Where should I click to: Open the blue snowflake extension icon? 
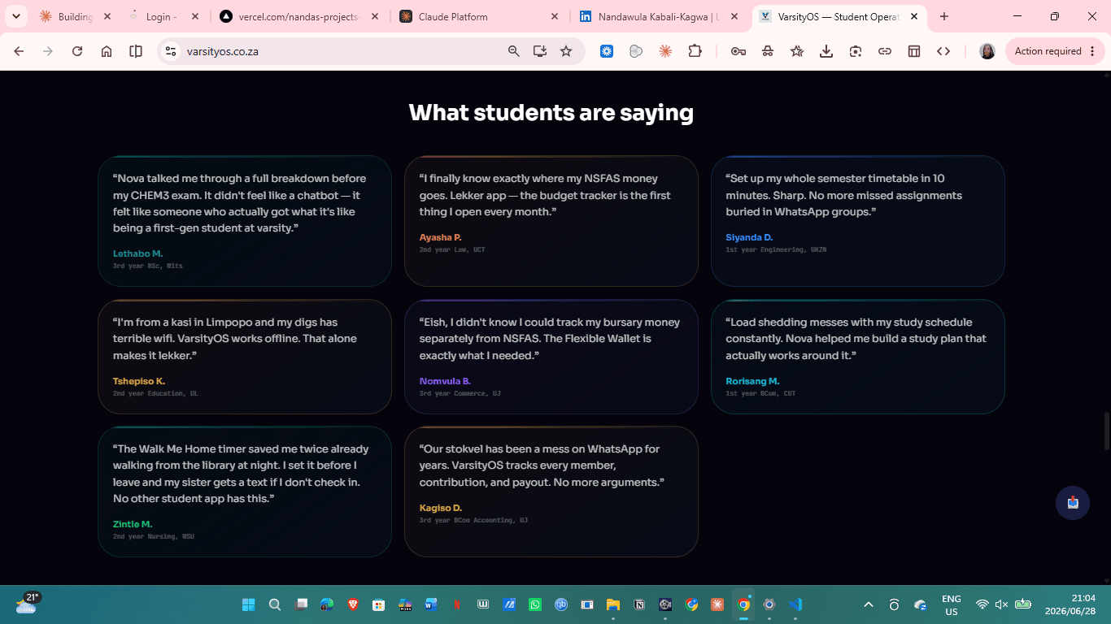(607, 51)
